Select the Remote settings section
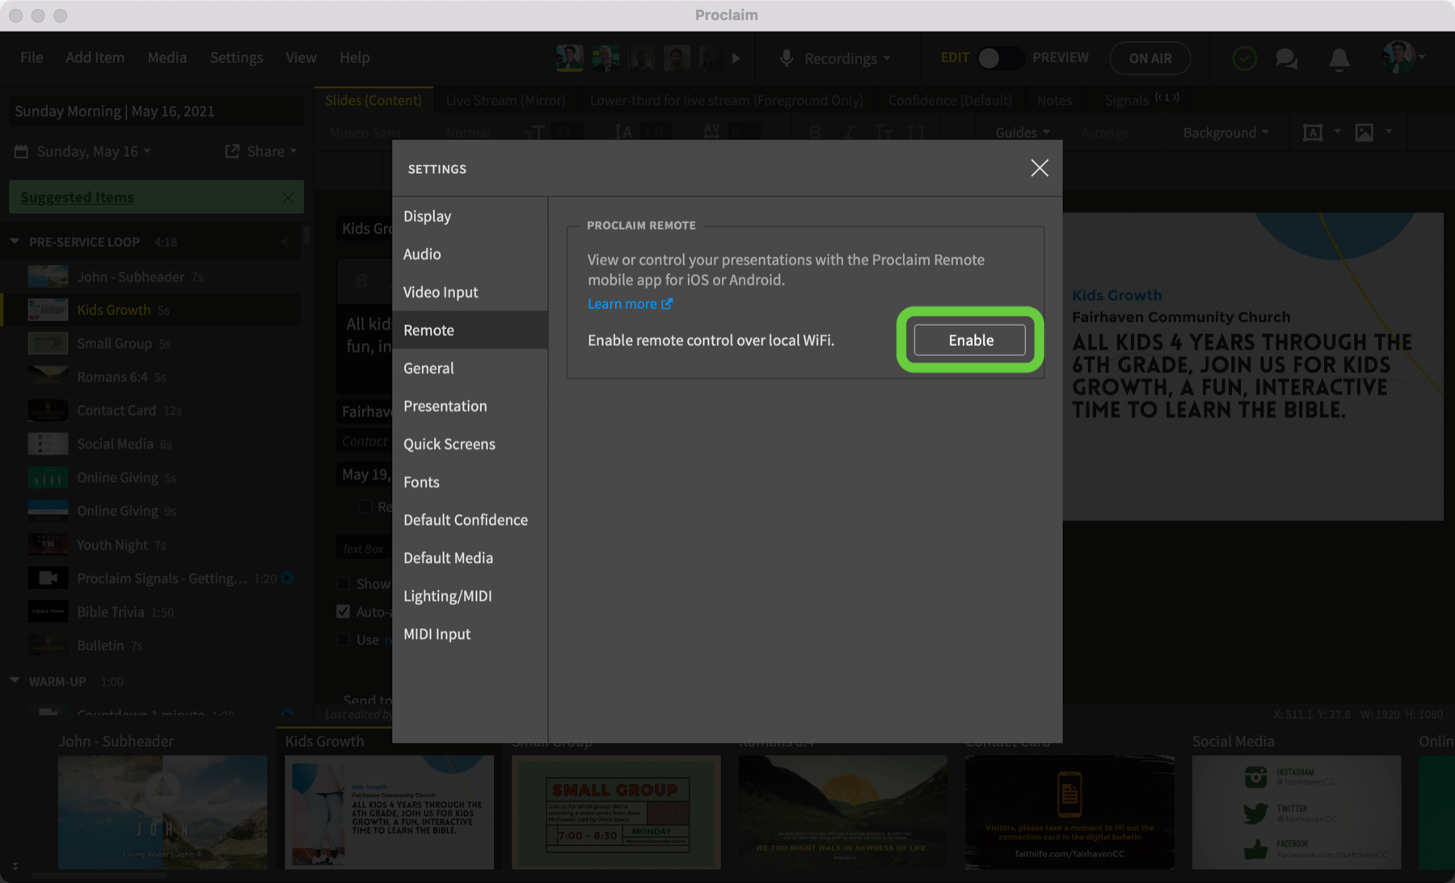1455x883 pixels. coord(470,330)
